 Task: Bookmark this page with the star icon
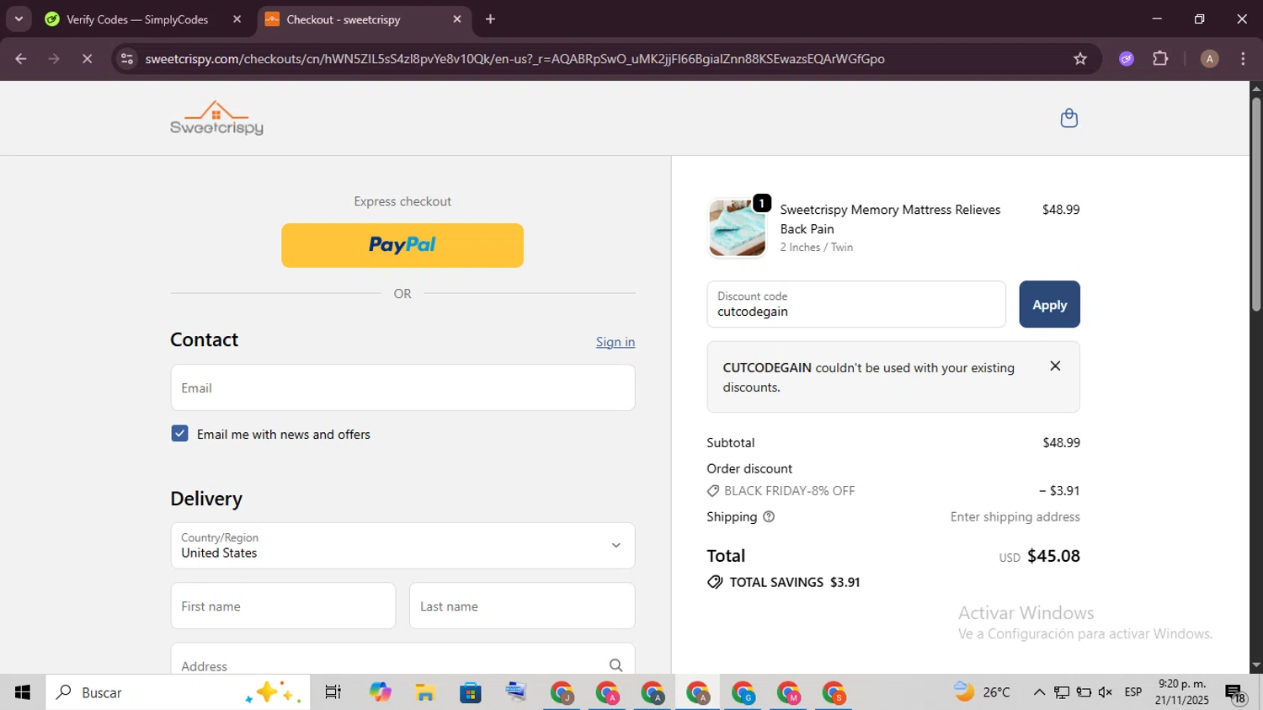1080,58
